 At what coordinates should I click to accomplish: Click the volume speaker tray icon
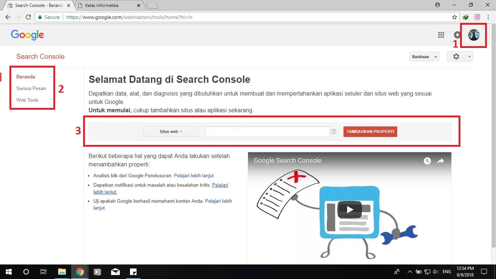click(436, 272)
